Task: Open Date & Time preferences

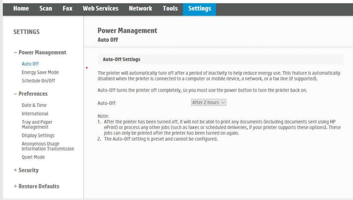Action: (x=34, y=105)
